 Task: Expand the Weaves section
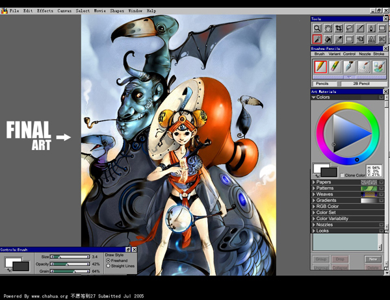pyautogui.click(x=314, y=194)
